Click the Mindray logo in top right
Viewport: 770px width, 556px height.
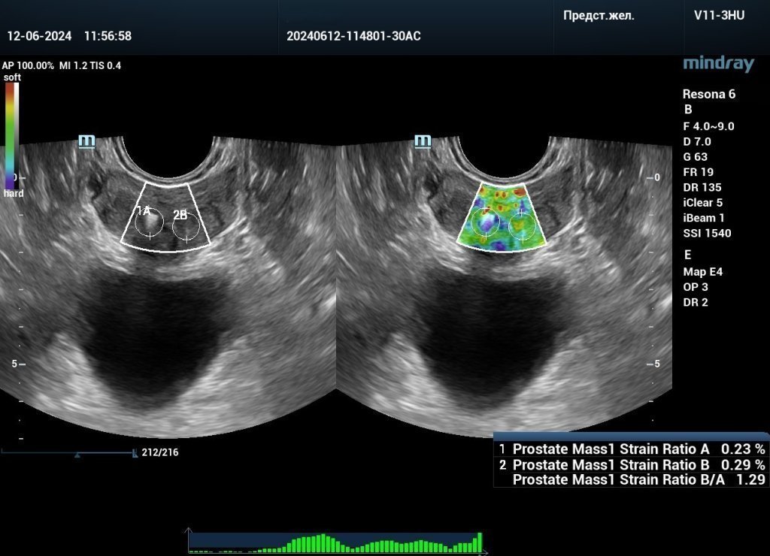click(x=717, y=64)
